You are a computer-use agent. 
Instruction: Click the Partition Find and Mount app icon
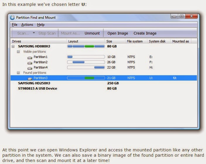[x=12, y=18]
